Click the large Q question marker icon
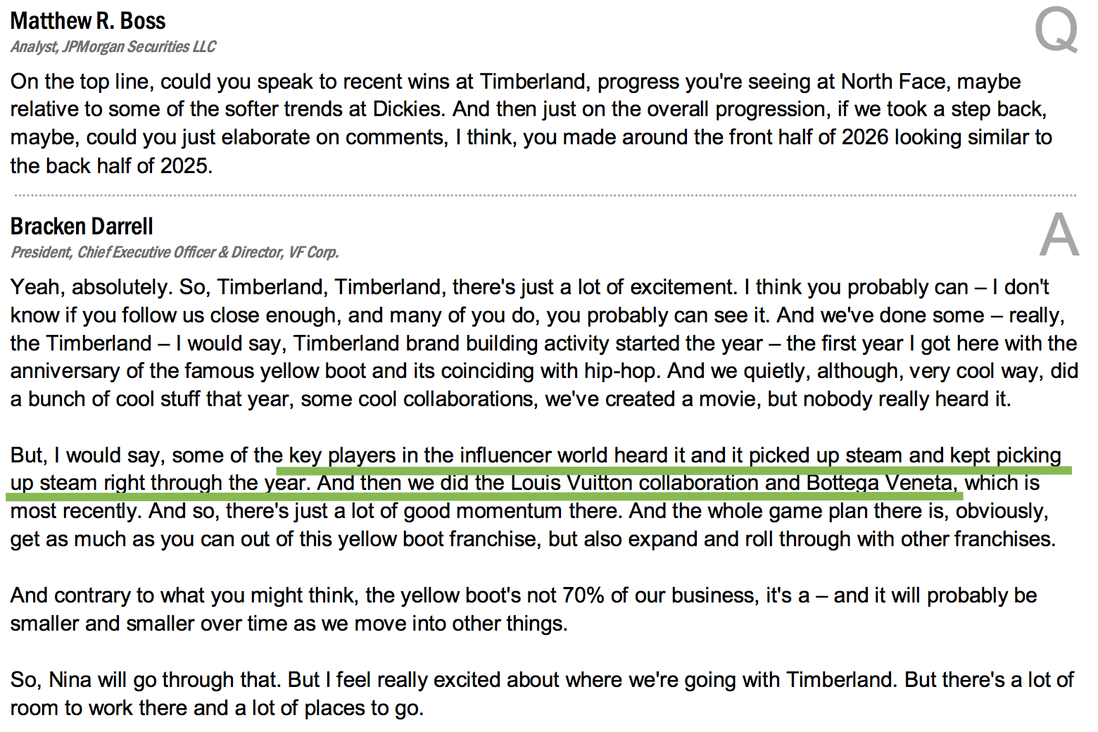Screen dimensions: 1098x732 (x=1056, y=30)
